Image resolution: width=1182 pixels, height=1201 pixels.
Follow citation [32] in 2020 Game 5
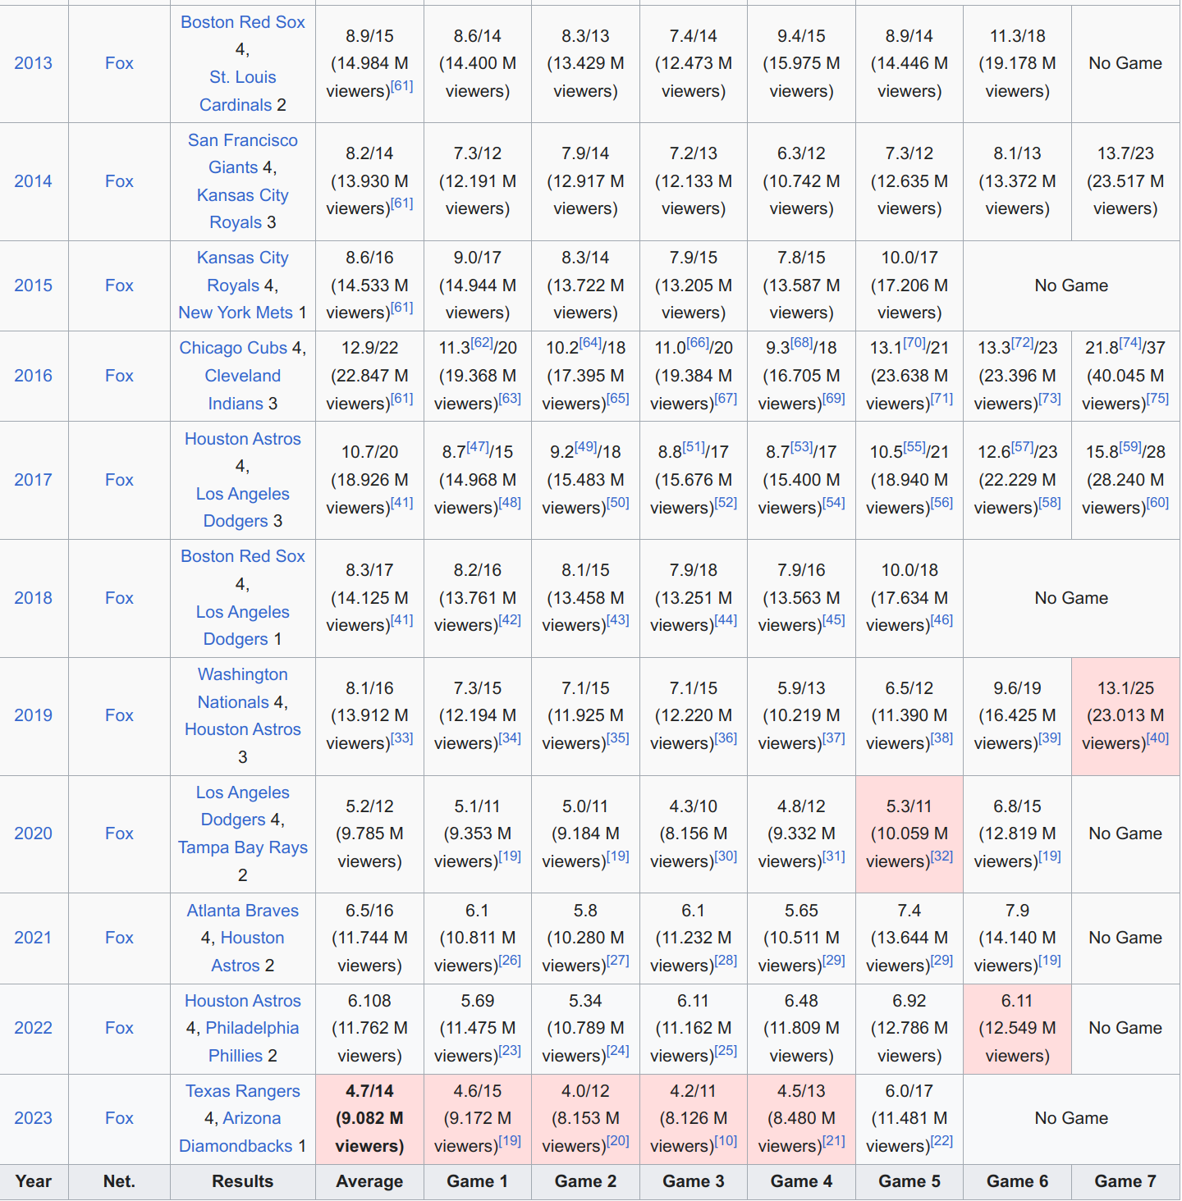point(941,856)
